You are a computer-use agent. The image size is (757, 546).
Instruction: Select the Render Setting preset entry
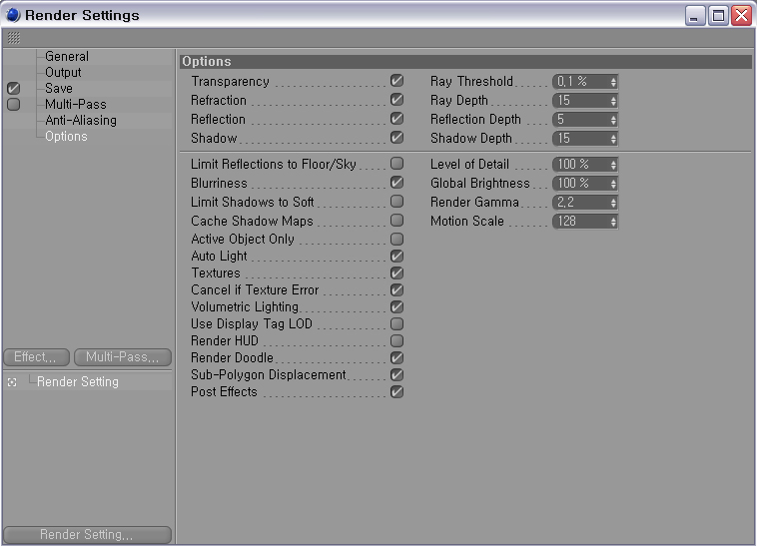(77, 382)
